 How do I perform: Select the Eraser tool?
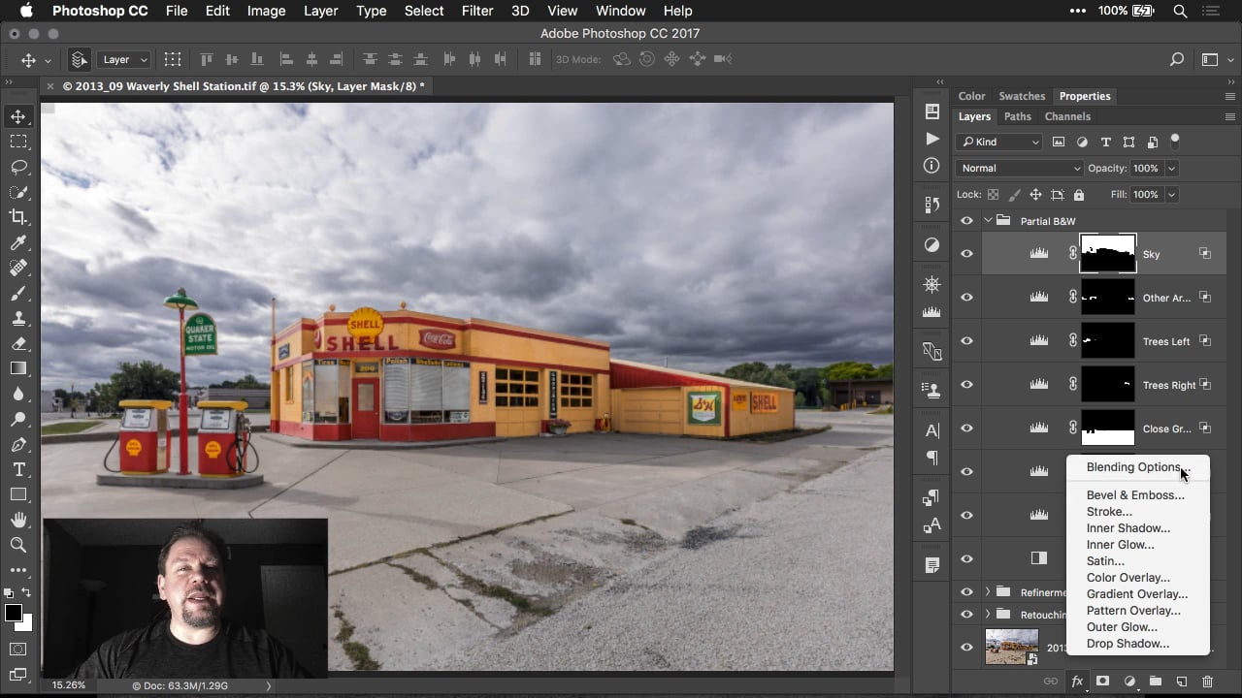(x=18, y=343)
